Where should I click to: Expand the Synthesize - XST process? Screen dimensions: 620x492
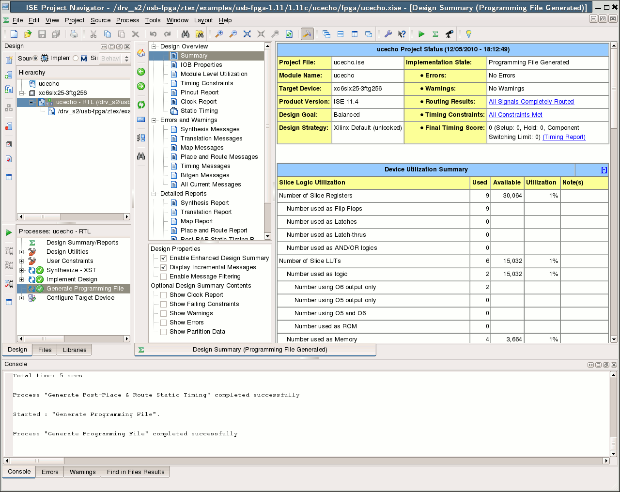coord(21,270)
